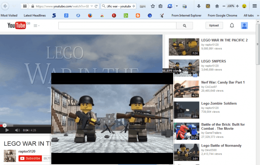
Task: Click the yellow smiley face icon
Action: click(244, 6)
